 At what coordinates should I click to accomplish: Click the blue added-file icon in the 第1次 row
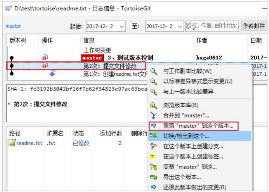coord(52,74)
